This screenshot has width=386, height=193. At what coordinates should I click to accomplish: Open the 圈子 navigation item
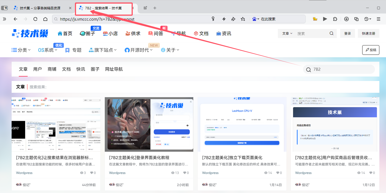(87, 34)
